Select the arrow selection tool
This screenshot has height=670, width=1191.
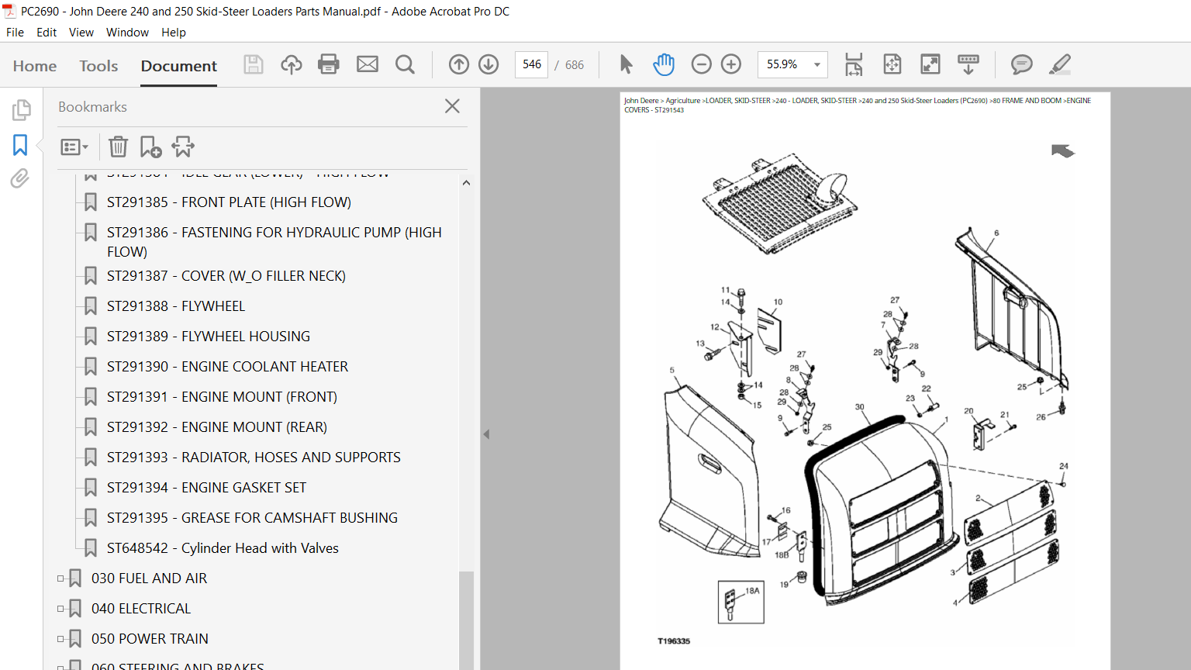tap(627, 64)
